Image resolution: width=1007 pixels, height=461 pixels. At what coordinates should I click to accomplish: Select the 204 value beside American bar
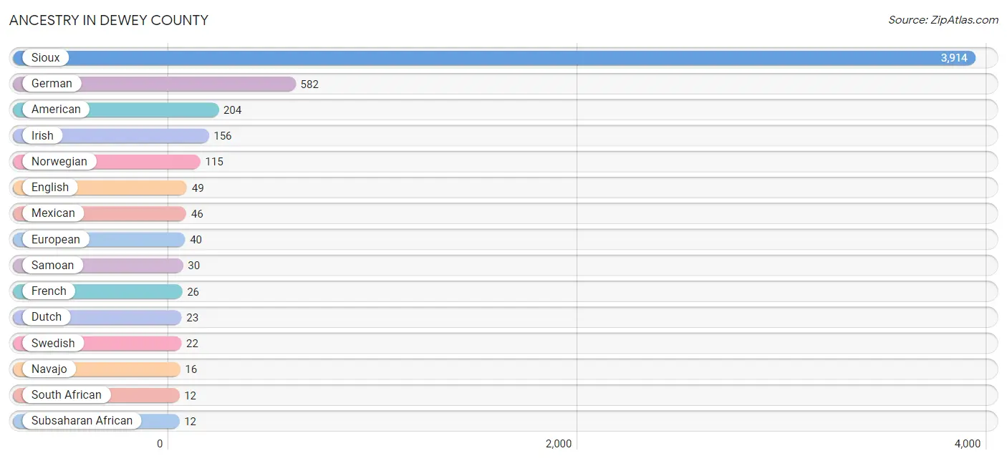point(233,110)
